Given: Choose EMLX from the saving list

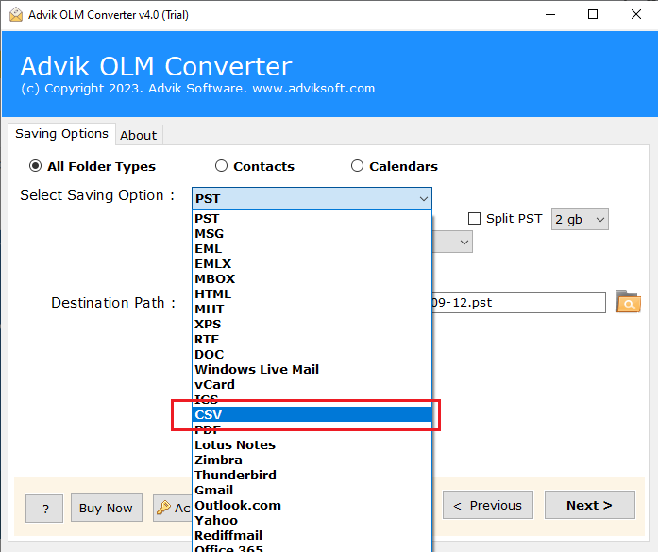Looking at the screenshot, I should coord(312,264).
